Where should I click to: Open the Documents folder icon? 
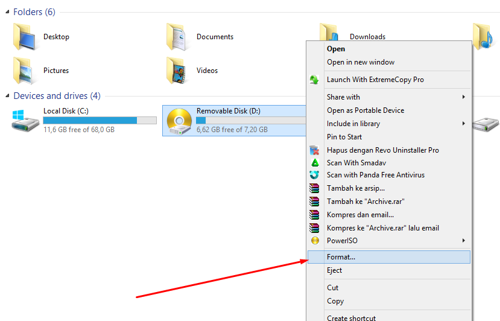point(177,37)
